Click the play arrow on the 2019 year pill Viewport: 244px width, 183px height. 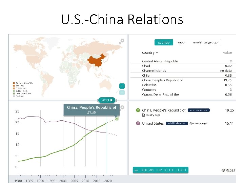(x=111, y=100)
